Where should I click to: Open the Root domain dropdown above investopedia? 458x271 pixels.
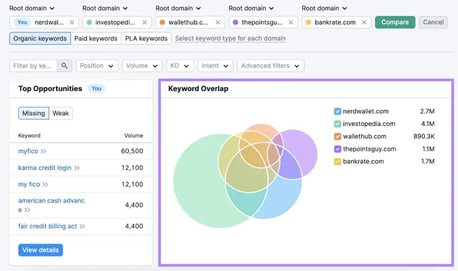click(x=105, y=8)
